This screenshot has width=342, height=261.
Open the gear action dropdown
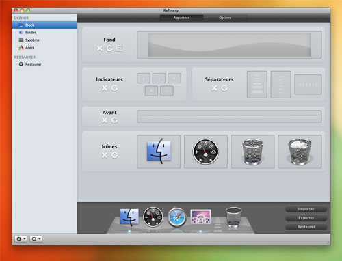click(x=21, y=239)
